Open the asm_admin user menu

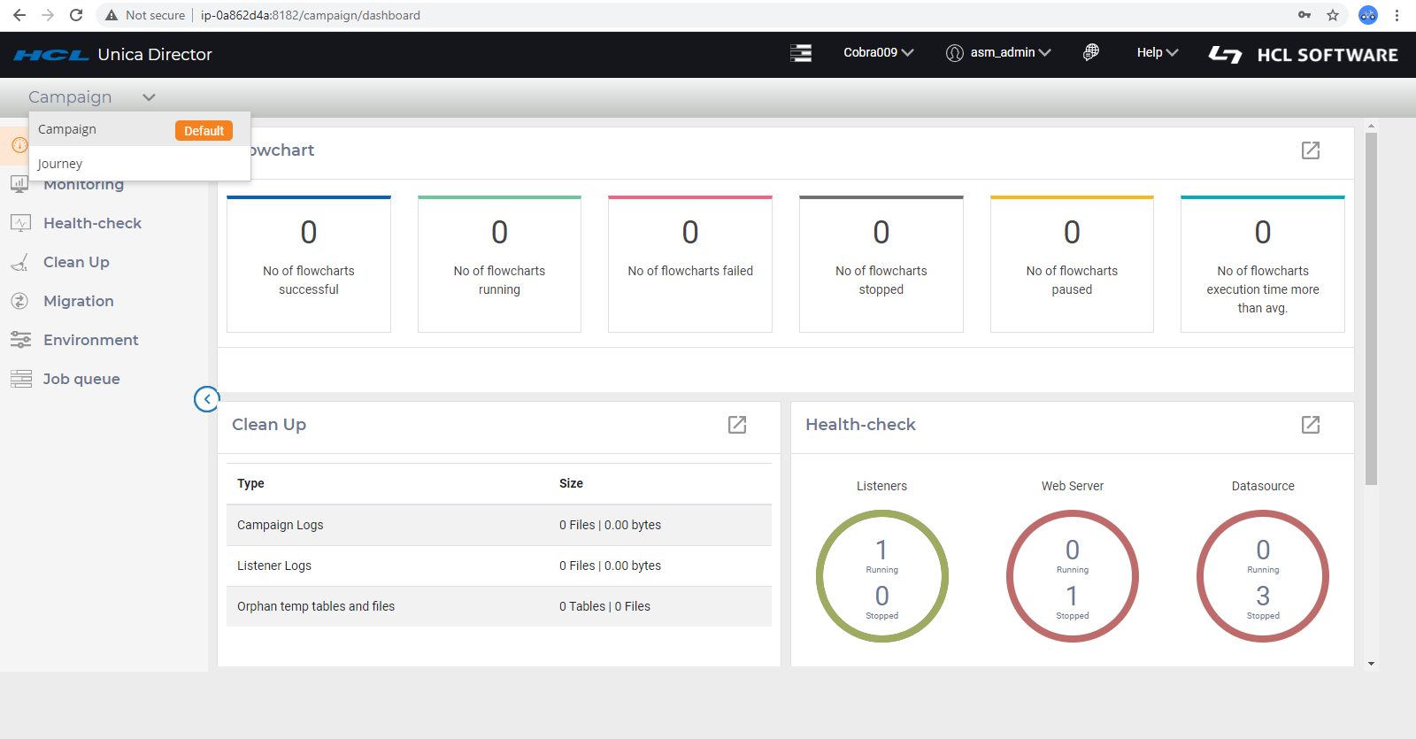coord(999,53)
